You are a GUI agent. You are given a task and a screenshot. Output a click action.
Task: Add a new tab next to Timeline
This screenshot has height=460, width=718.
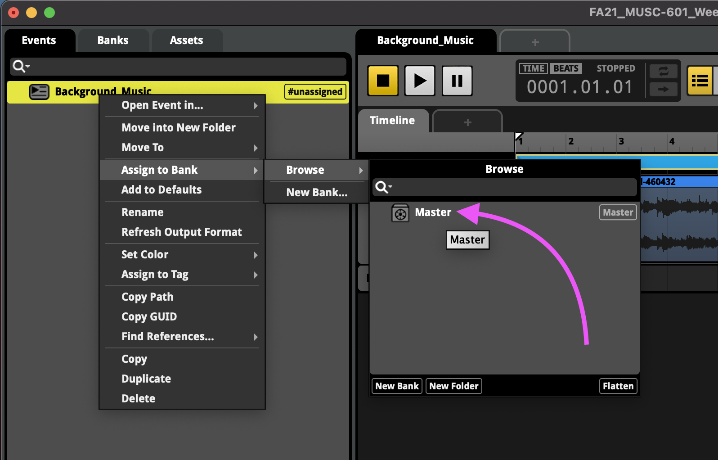pos(467,122)
